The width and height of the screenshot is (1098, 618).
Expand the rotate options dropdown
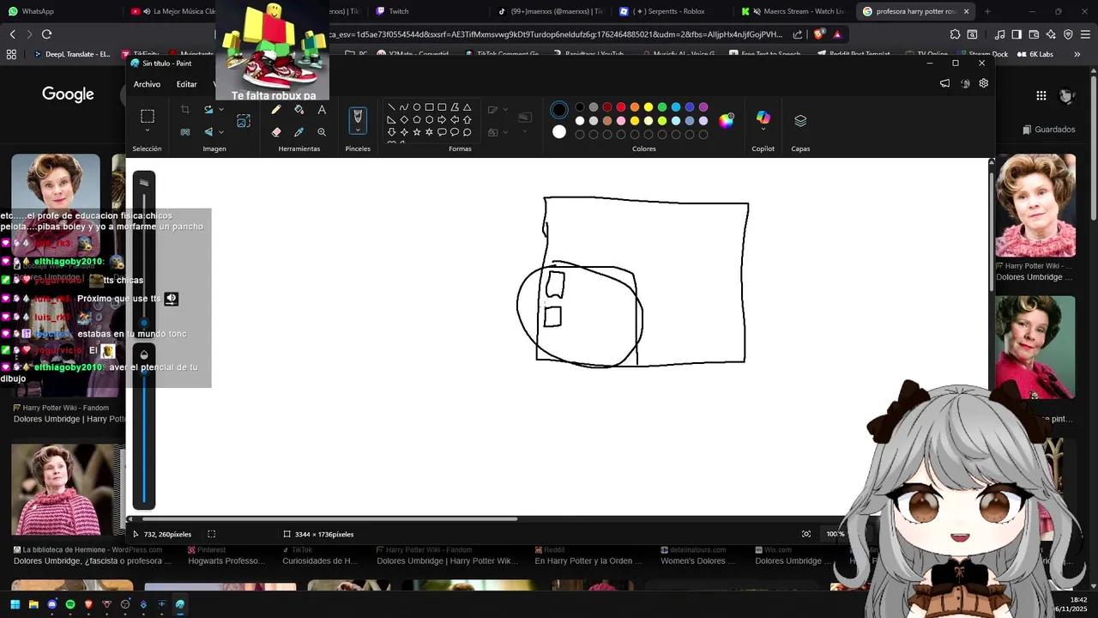(221, 110)
